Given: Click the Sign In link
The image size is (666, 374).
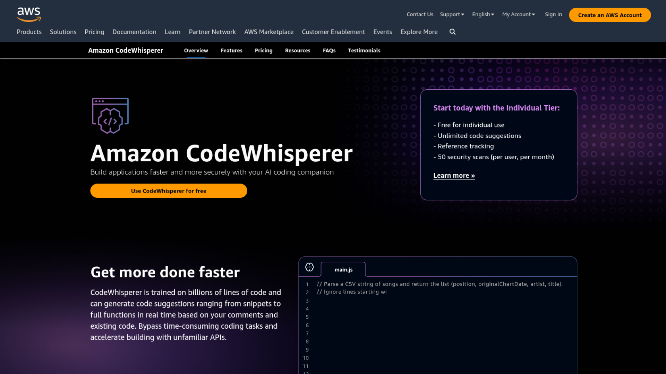Looking at the screenshot, I should point(553,15).
